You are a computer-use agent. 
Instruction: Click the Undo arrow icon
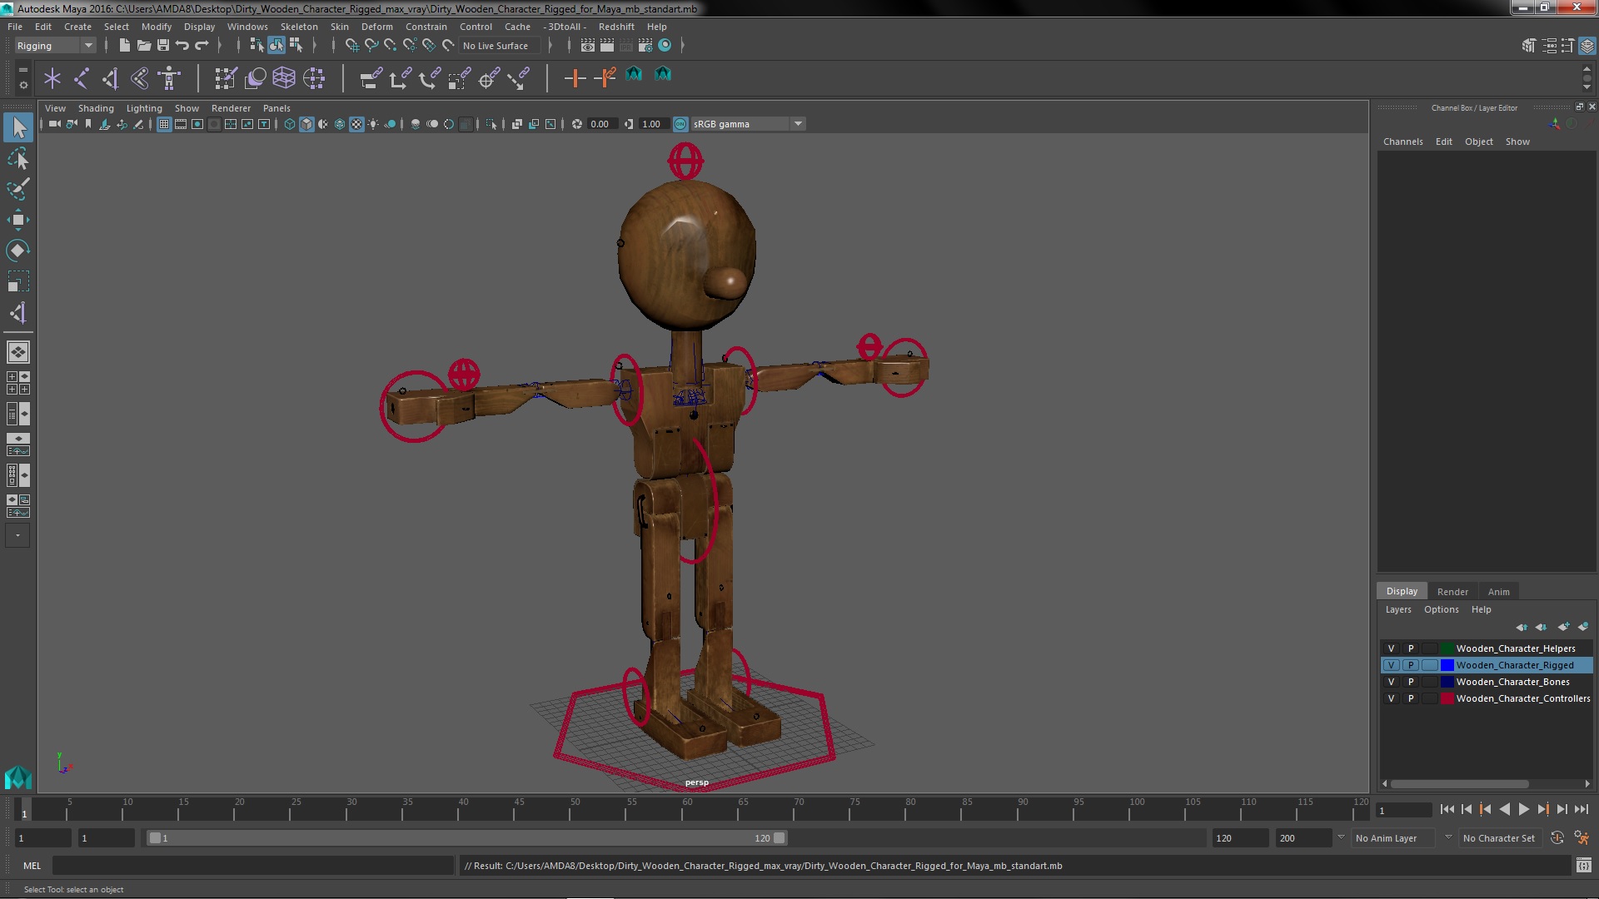point(182,45)
